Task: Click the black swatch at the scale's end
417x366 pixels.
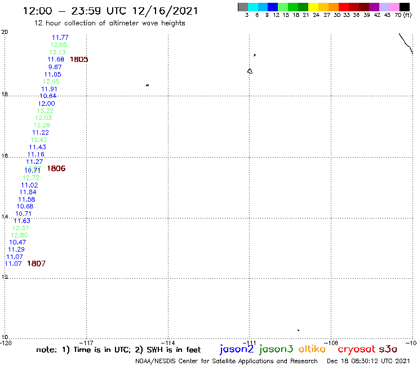Action: click(404, 7)
